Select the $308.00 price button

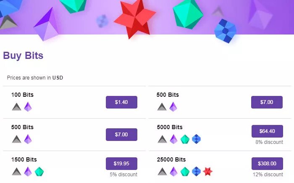(267, 164)
